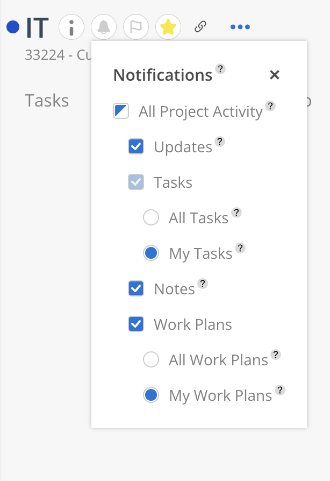The image size is (330, 481).
Task: Select the My Tasks radio button
Action: point(151,253)
